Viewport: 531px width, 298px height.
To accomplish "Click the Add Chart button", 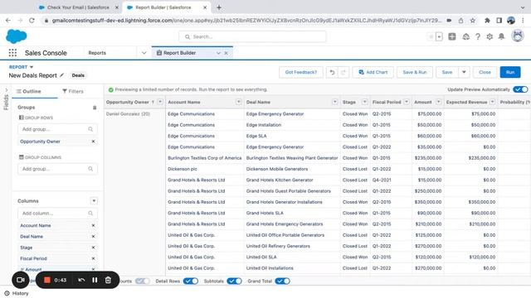I will [x=373, y=72].
